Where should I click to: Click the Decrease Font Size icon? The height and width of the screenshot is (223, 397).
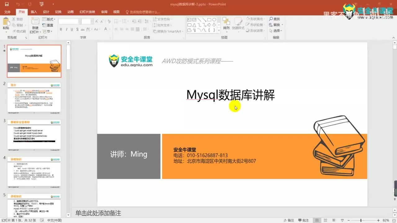pyautogui.click(x=102, y=21)
